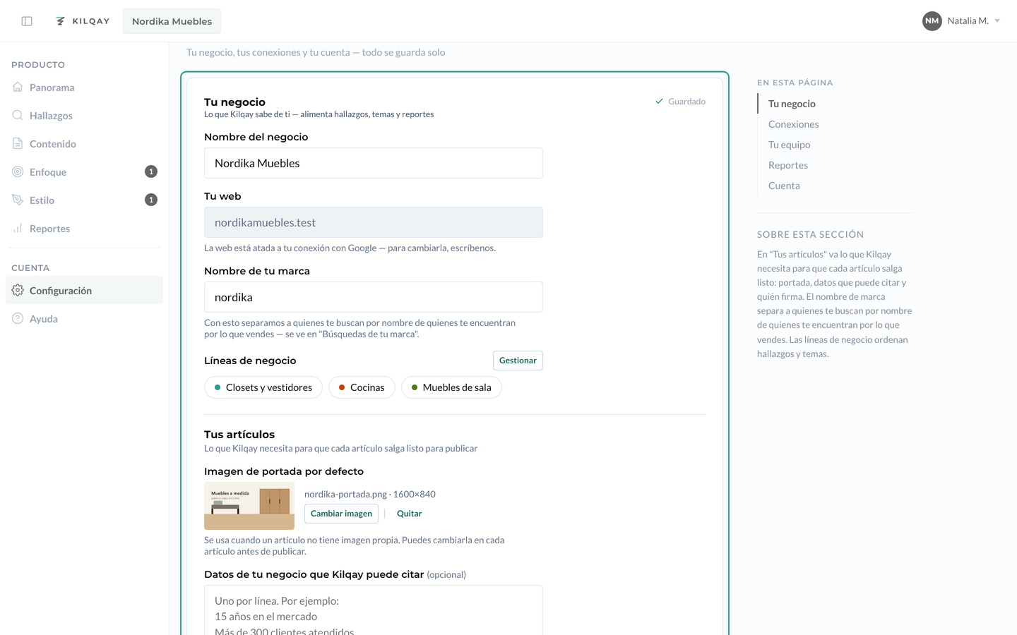Open Enfoque via the target icon
The height and width of the screenshot is (635, 1017).
tap(18, 171)
